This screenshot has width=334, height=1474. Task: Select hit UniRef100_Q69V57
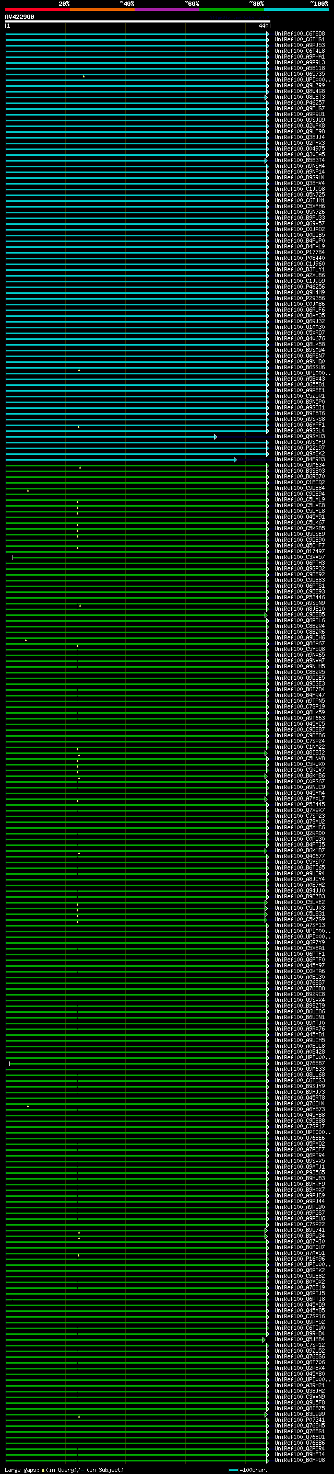pyautogui.click(x=300, y=224)
